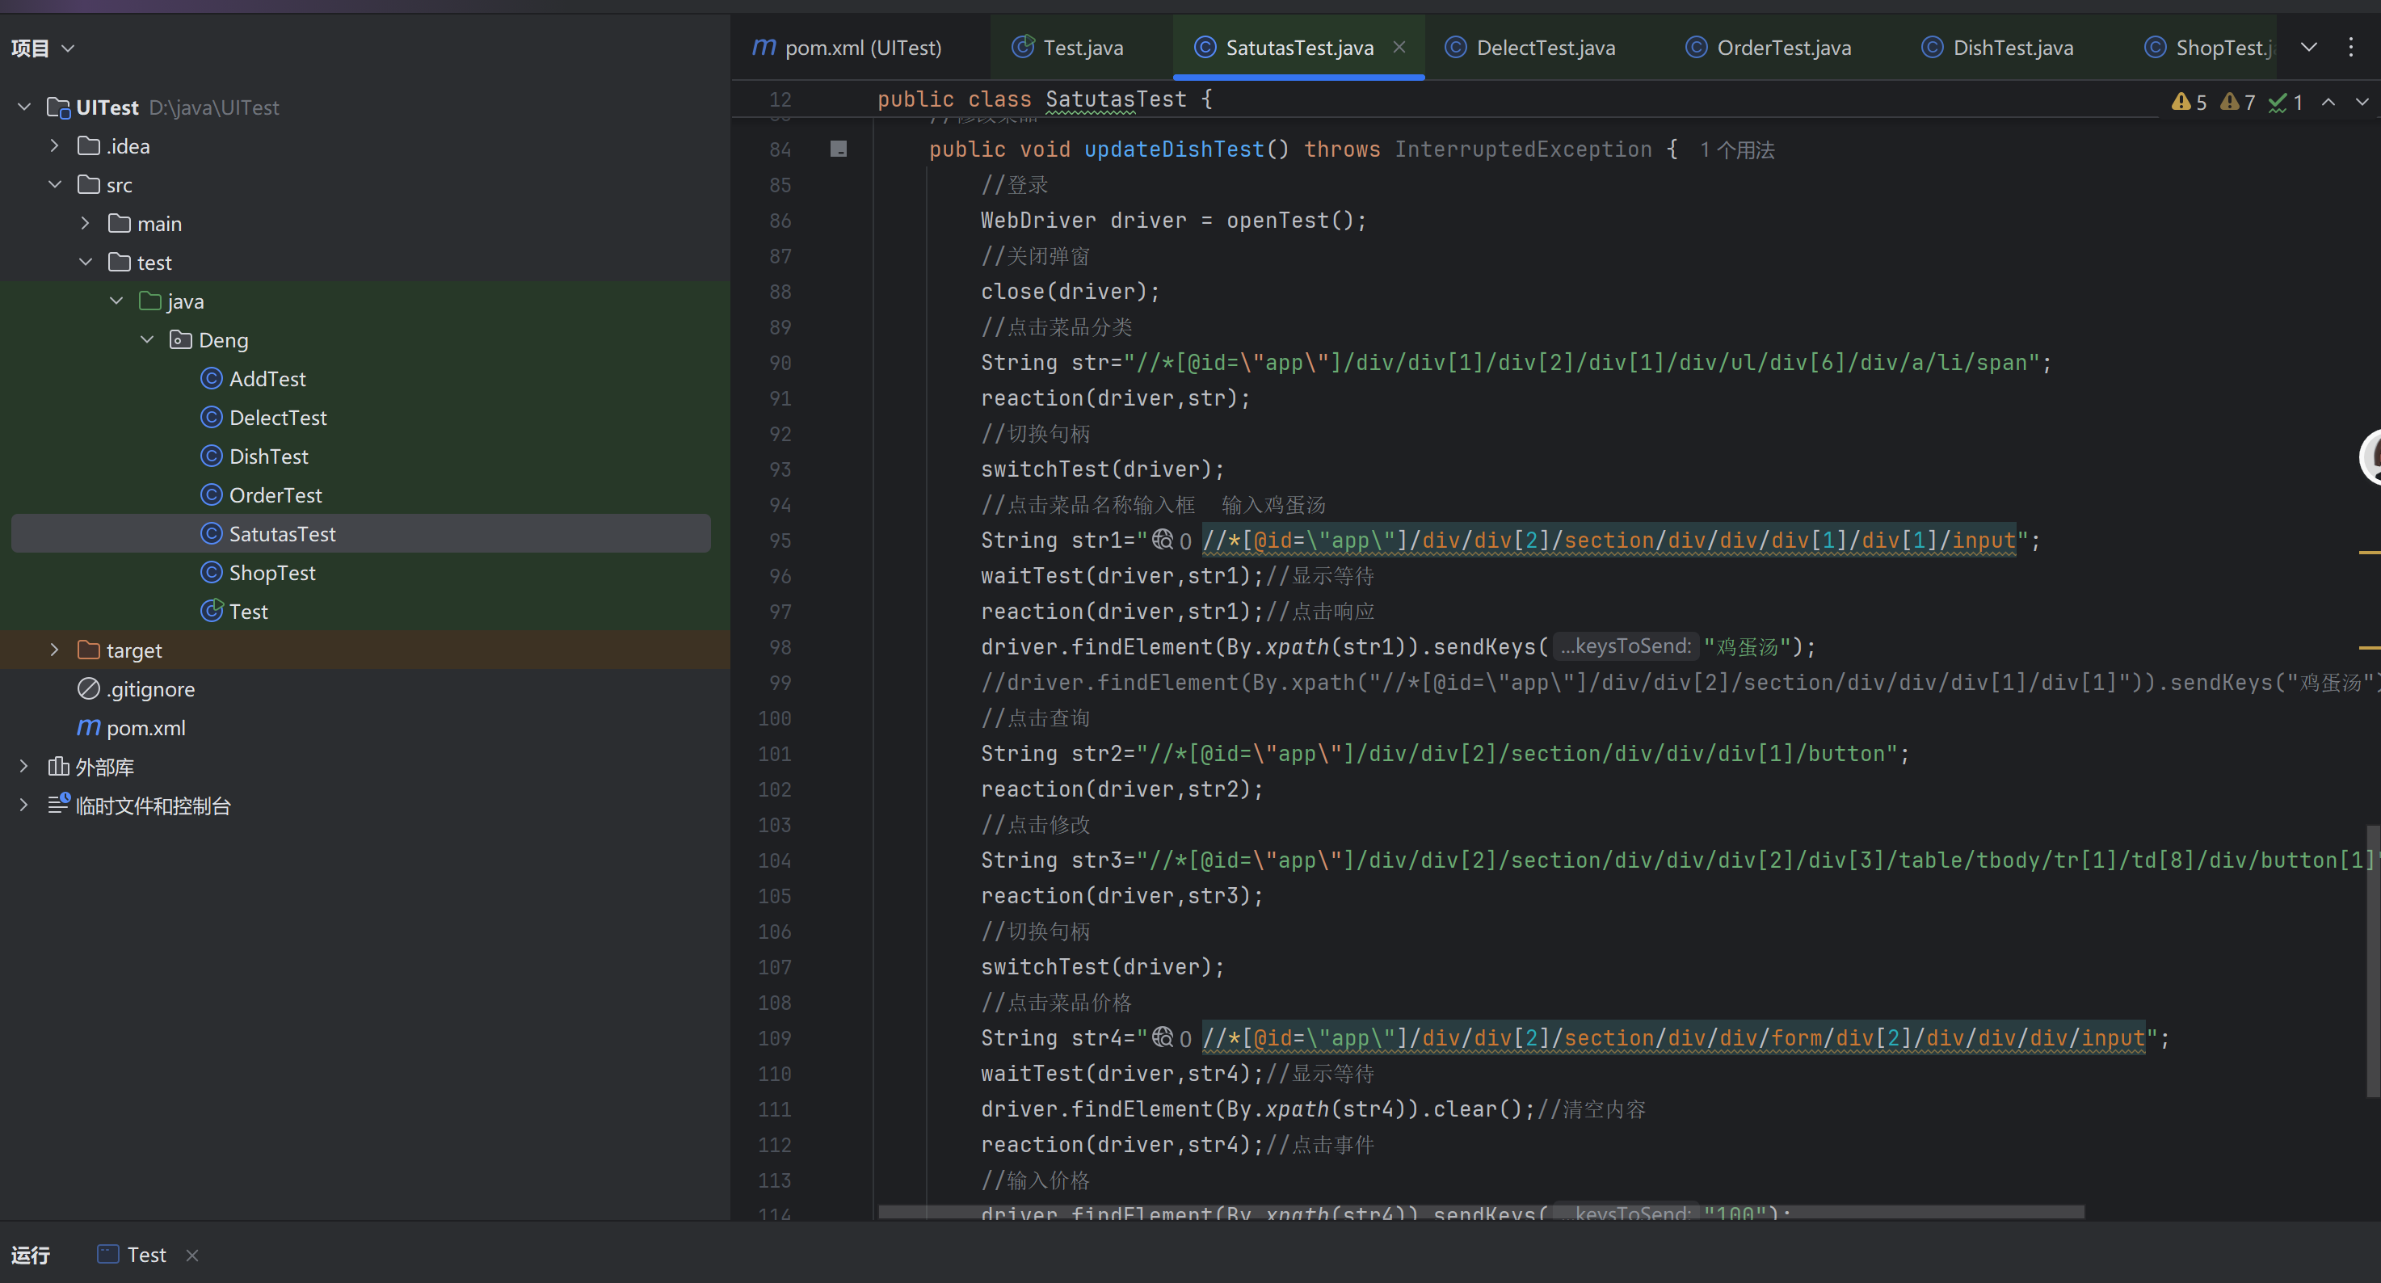Viewport: 2381px width, 1283px height.
Task: Collapse the Deng package node
Action: click(x=147, y=339)
